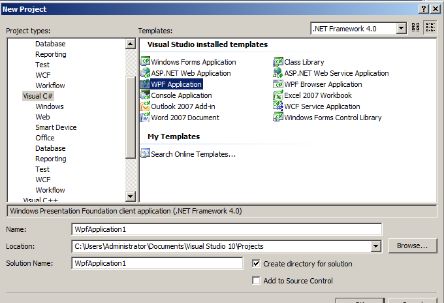Select Office project type
This screenshot has height=303, width=444.
click(x=45, y=138)
